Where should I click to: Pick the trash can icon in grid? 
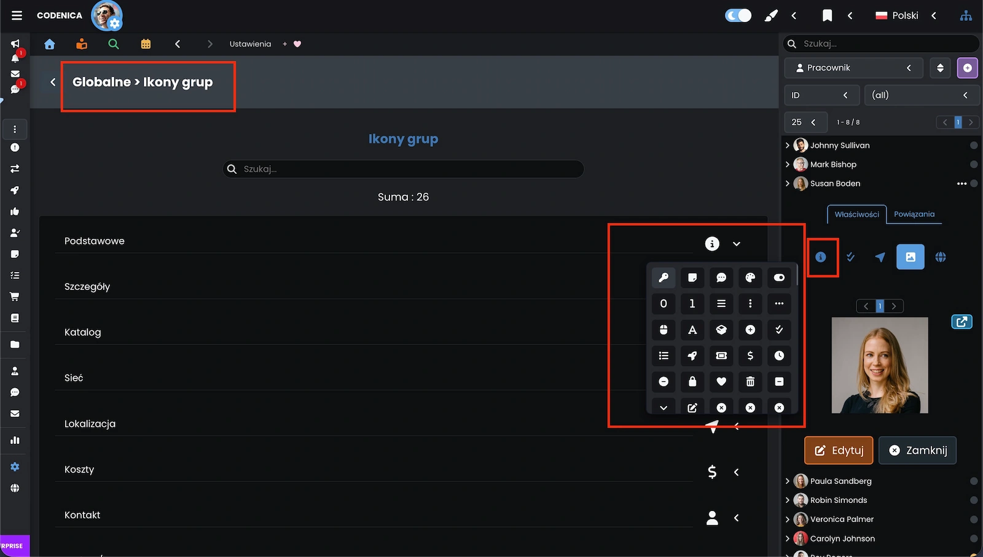pyautogui.click(x=750, y=381)
